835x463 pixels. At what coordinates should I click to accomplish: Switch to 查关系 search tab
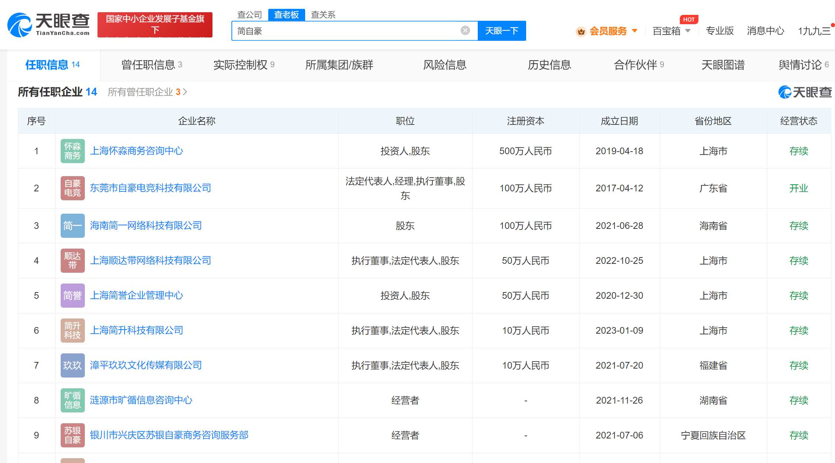[x=323, y=14]
